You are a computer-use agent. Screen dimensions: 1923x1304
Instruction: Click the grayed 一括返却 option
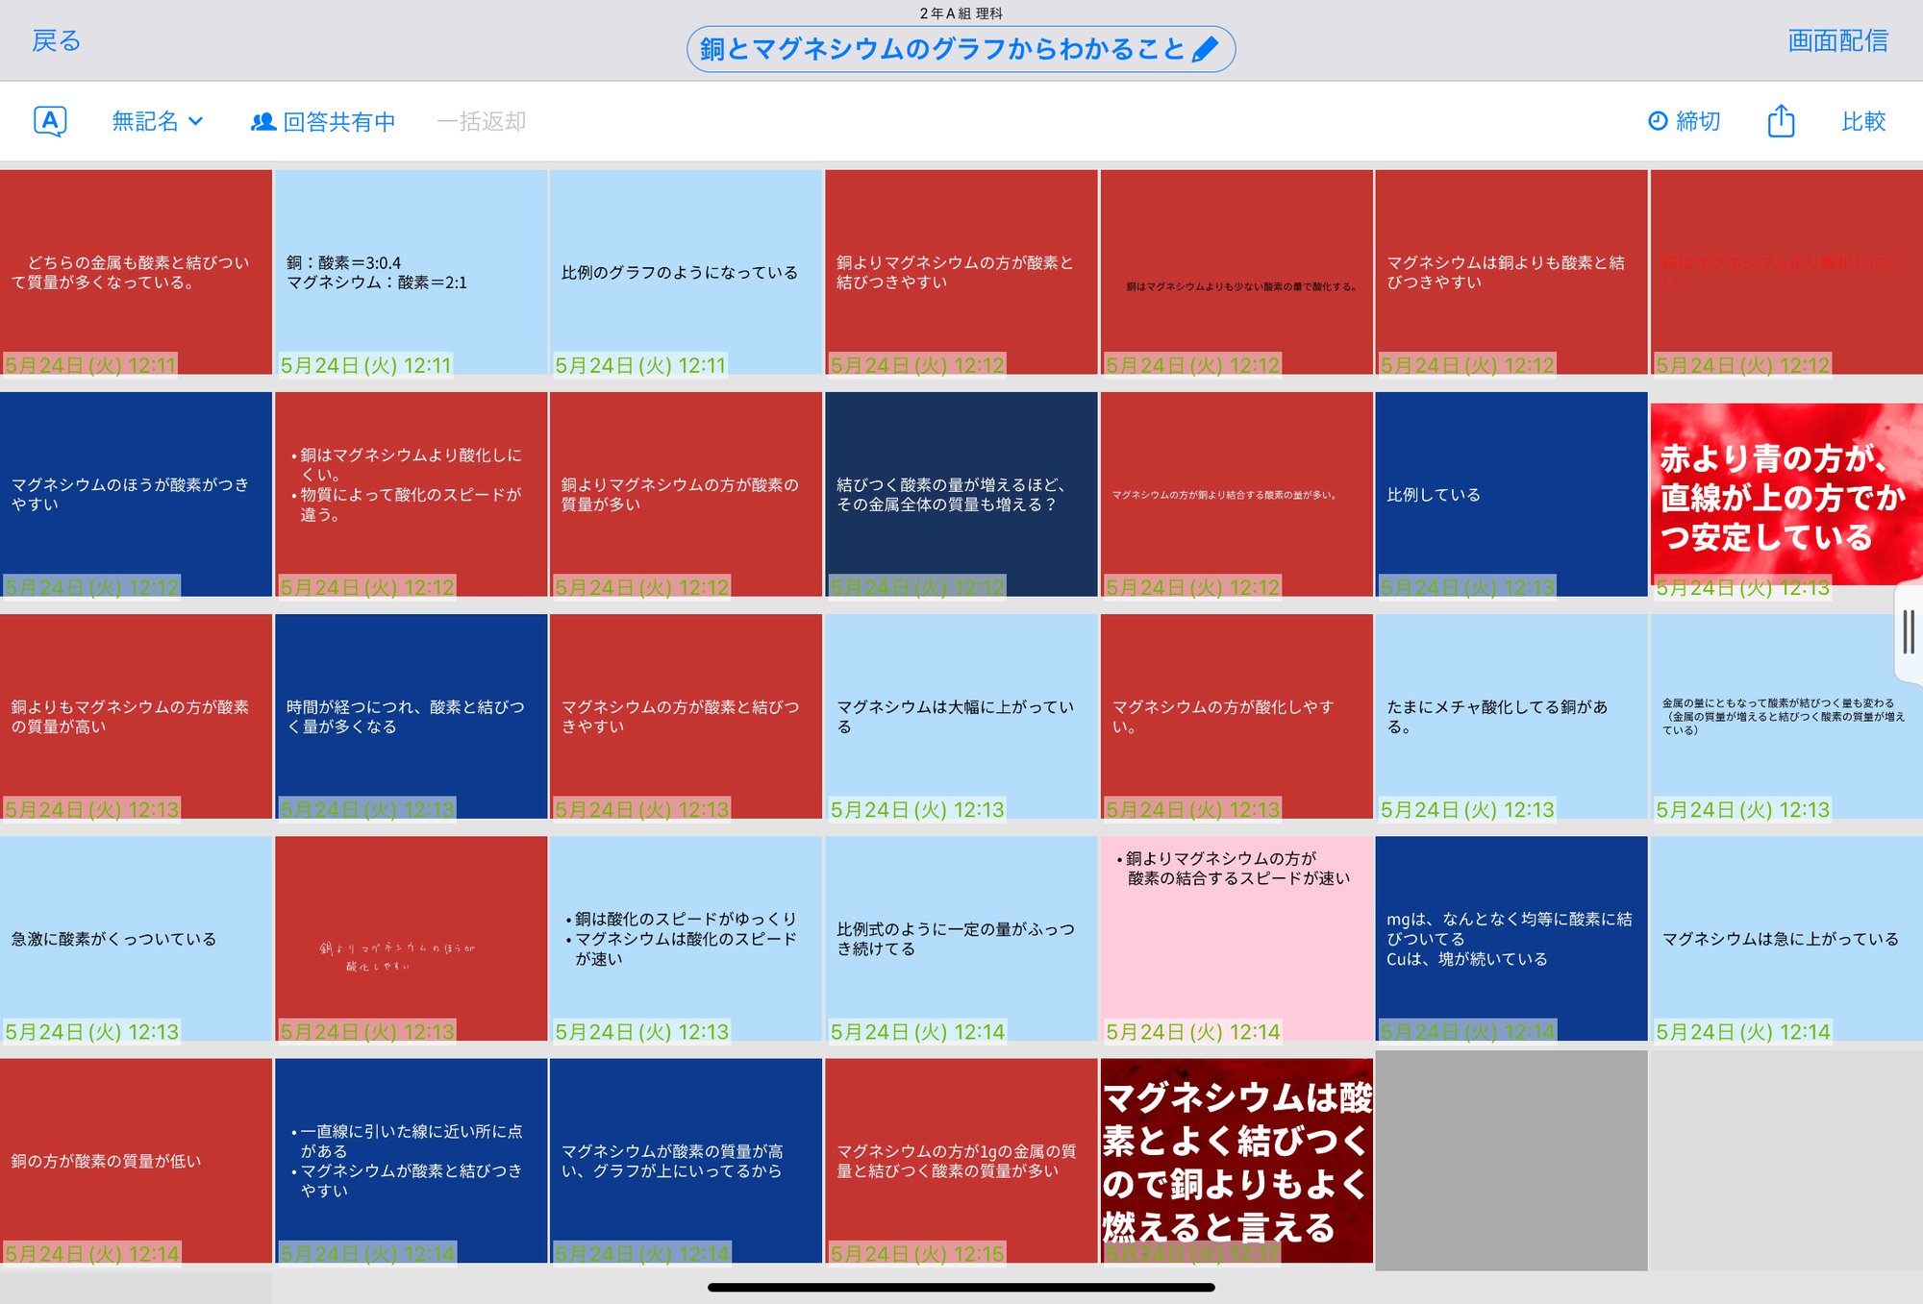[483, 121]
